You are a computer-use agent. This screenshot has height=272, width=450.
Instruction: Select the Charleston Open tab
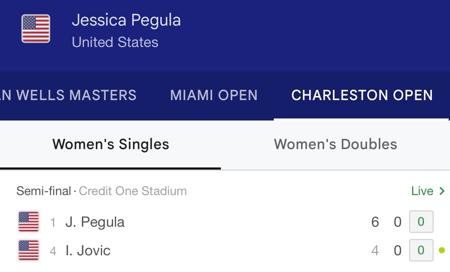click(x=362, y=95)
